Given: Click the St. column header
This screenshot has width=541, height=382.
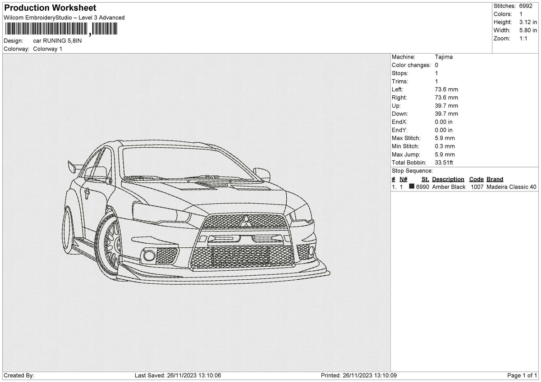Looking at the screenshot, I should pyautogui.click(x=425, y=179).
